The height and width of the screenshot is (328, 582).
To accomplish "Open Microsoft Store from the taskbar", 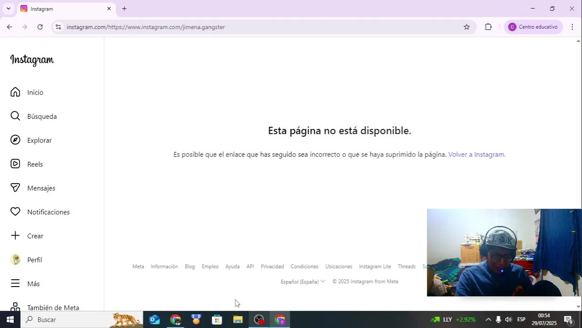I will [x=217, y=320].
